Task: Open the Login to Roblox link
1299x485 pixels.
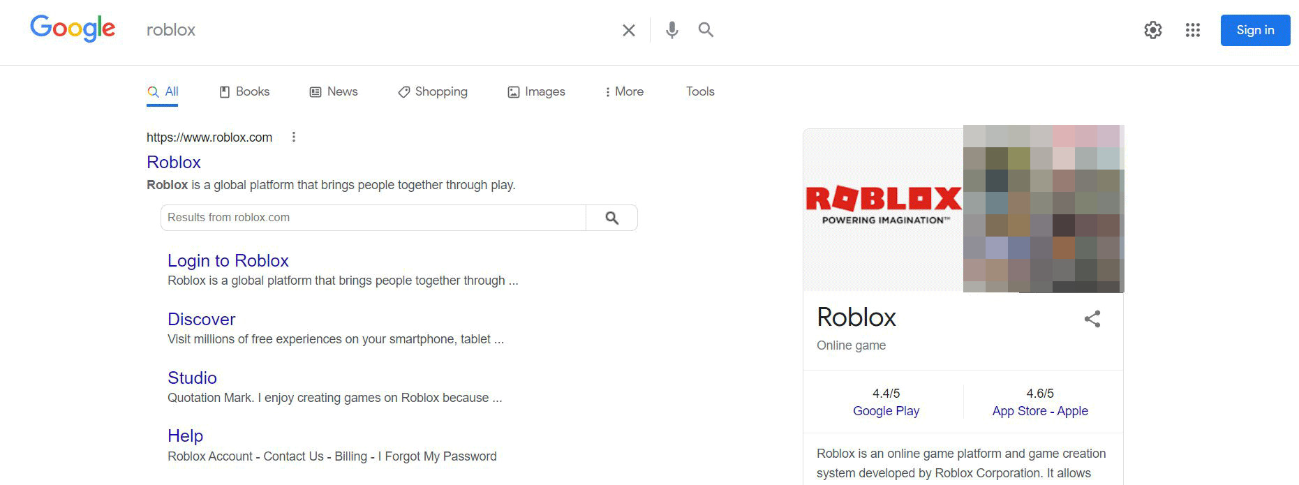Action: [x=228, y=260]
